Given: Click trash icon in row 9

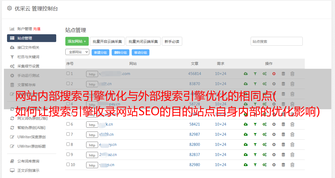Looking at the screenshot, I should pos(292,155).
